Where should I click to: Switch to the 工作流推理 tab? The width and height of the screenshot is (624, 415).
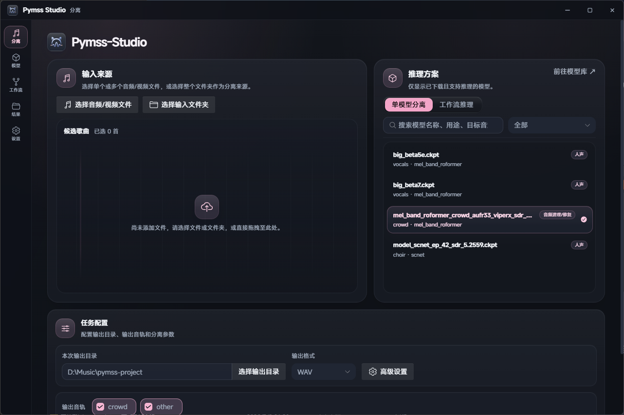tap(457, 105)
